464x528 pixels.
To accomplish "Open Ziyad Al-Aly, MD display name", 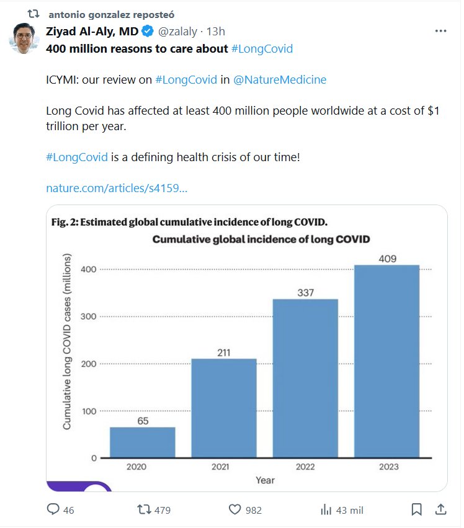I will (92, 32).
